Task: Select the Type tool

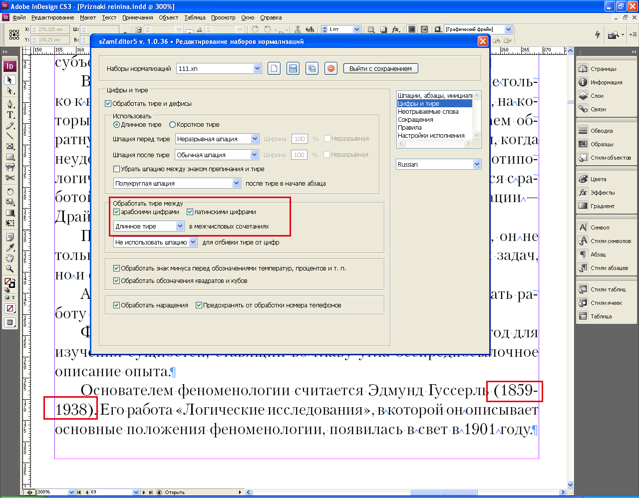Action: 9,115
